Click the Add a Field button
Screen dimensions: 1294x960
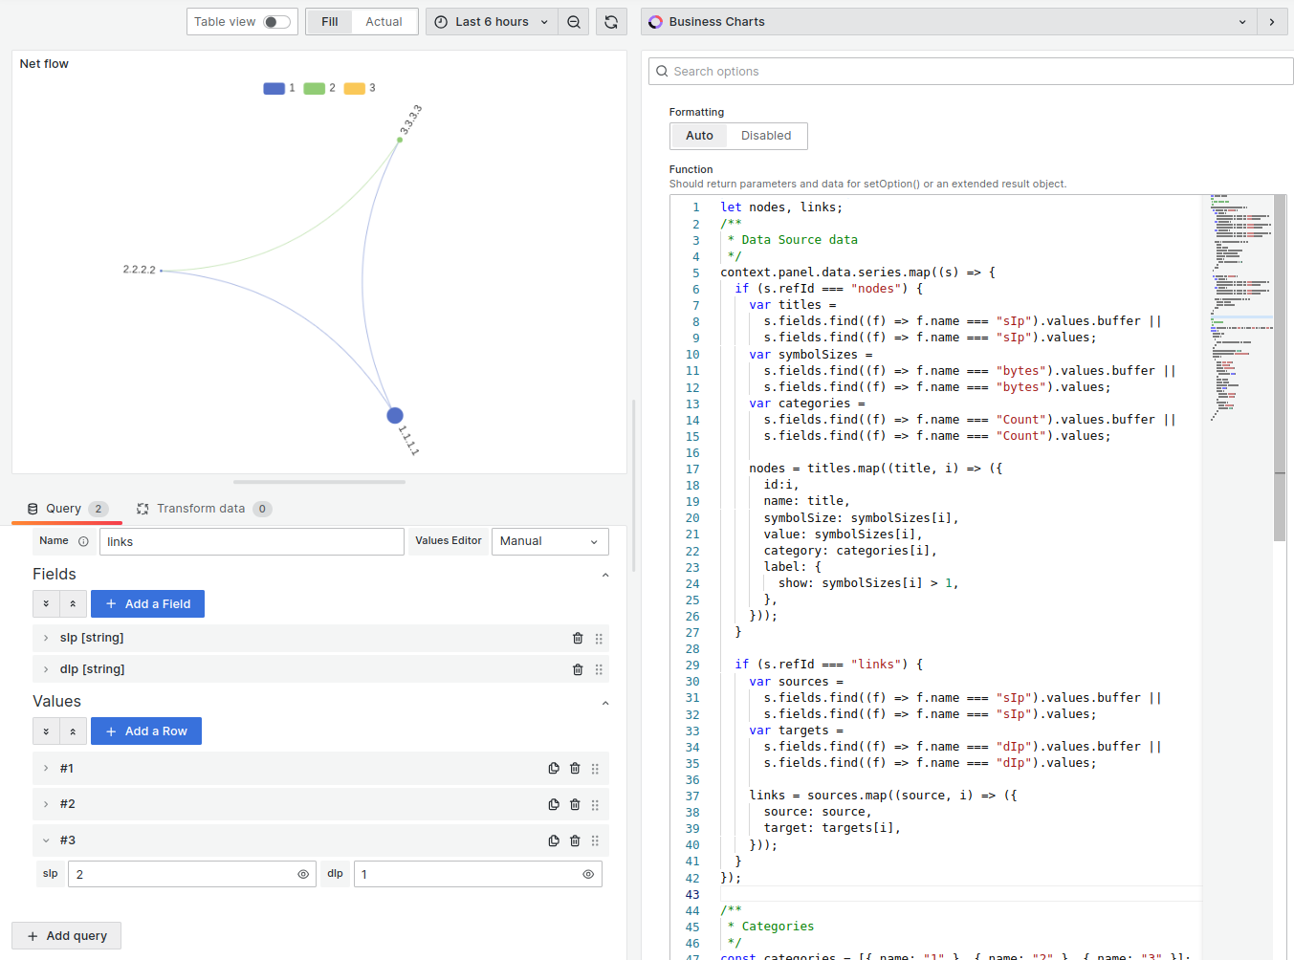(147, 603)
